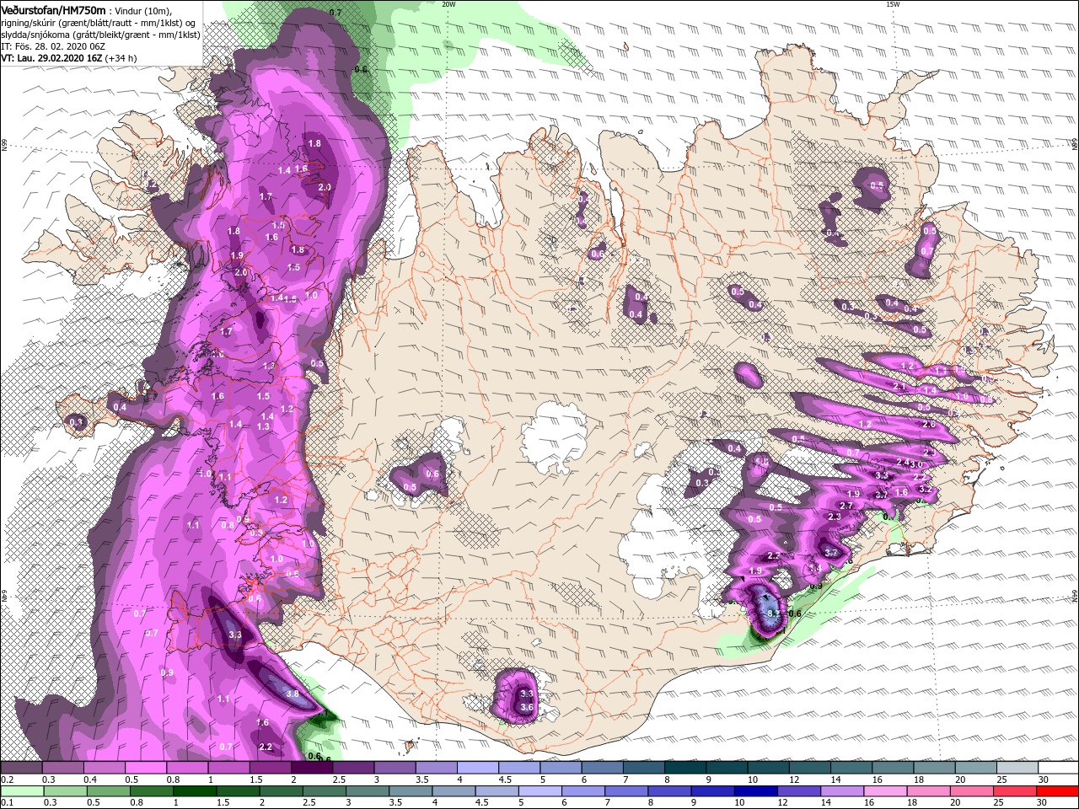Click the 15W longitude label
This screenshot has height=809, width=1079.
tap(893, 4)
